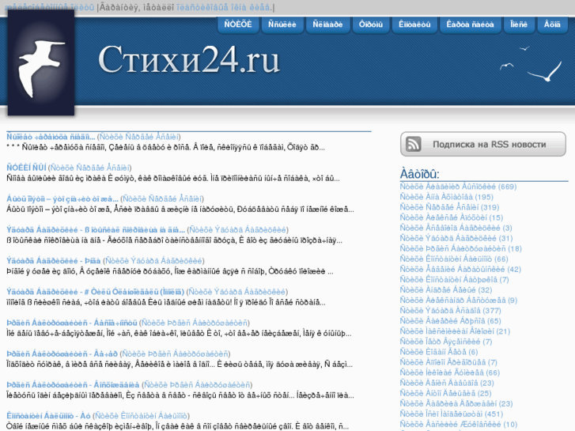Viewport: 575px width, 431px height.
Task: Open the sidebar author link with count (195)
Action: (447, 197)
